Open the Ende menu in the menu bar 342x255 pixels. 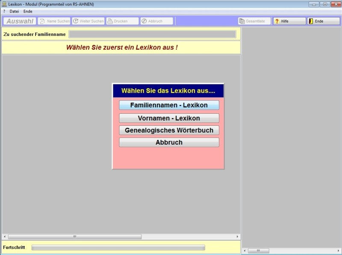tap(28, 12)
